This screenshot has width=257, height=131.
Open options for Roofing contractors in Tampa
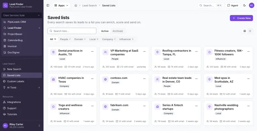(196, 51)
